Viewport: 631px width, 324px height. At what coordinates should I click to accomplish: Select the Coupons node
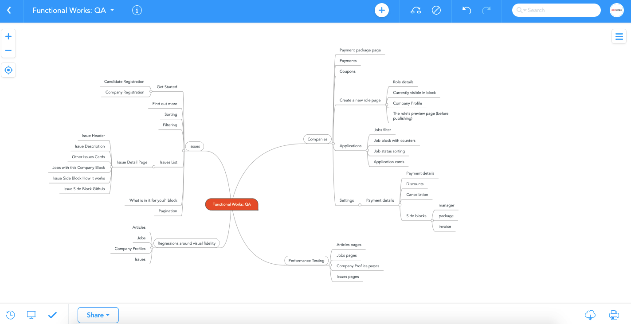[348, 71]
